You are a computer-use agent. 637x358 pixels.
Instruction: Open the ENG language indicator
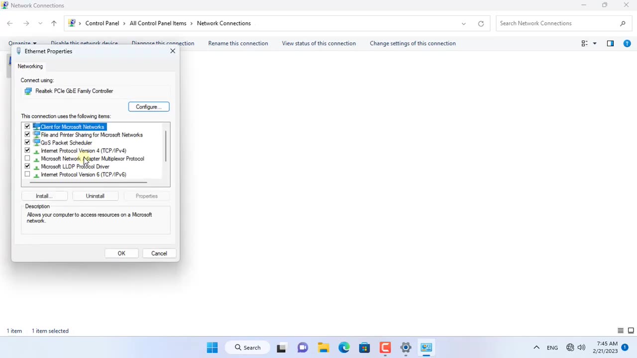[x=552, y=348]
